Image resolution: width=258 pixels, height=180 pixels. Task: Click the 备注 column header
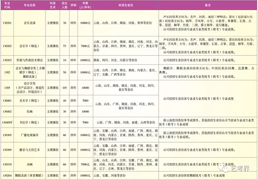pos(208,5)
